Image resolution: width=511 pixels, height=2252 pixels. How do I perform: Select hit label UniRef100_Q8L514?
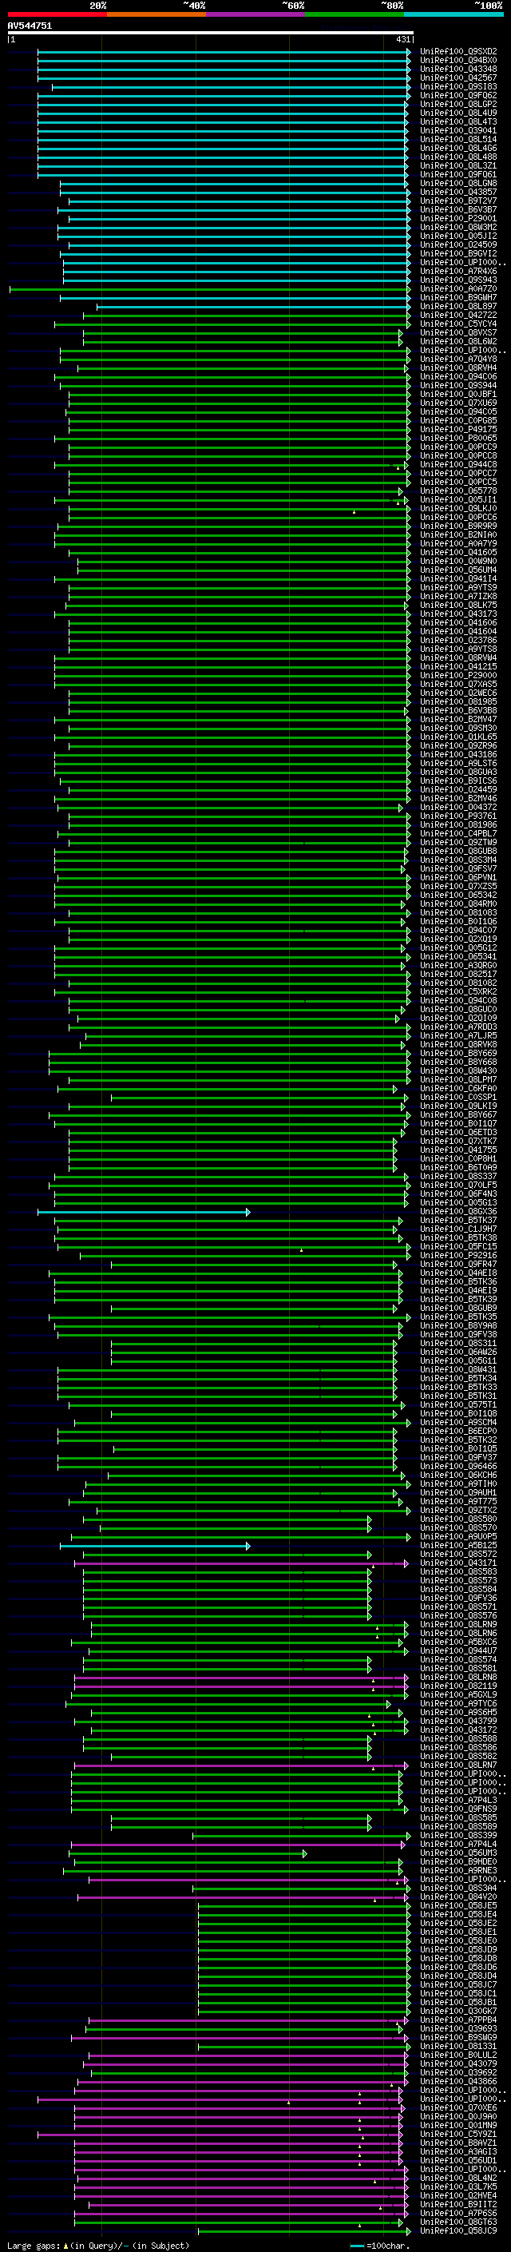click(x=458, y=139)
